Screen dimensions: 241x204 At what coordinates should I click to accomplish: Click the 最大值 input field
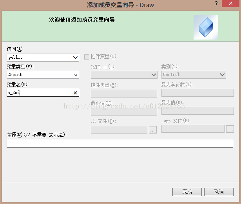(198, 111)
